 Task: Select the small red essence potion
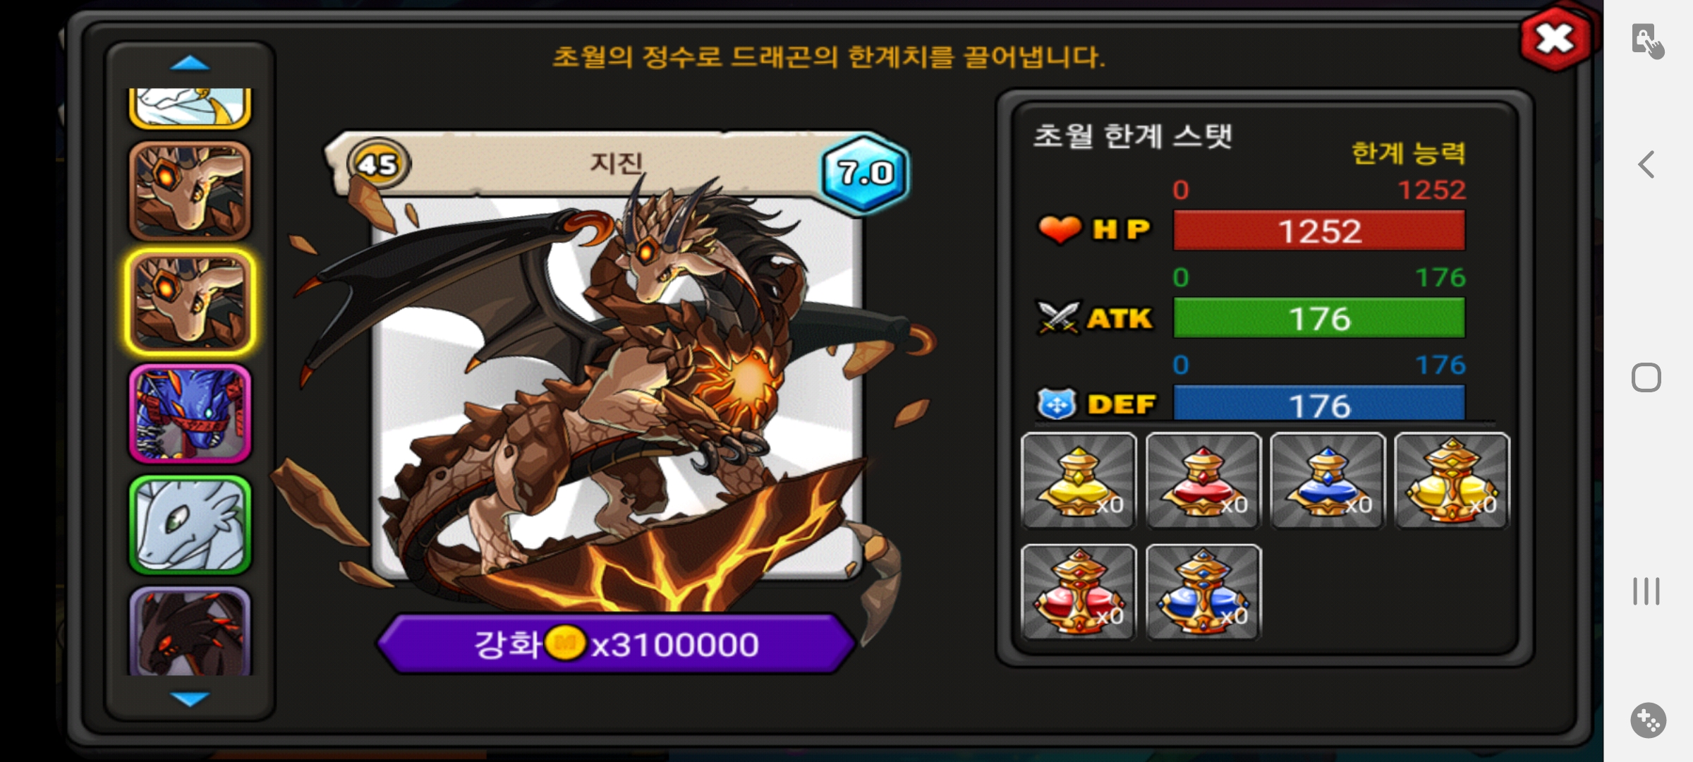(1203, 480)
